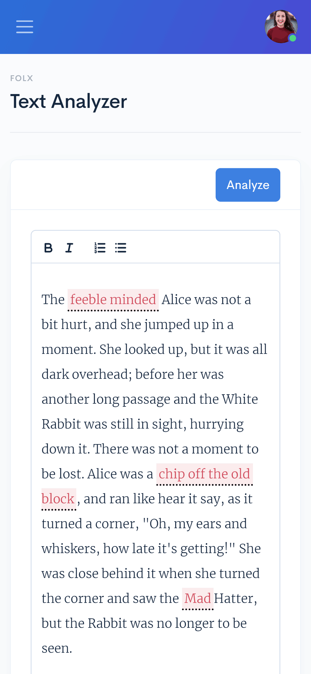
Task: Click the green online status dot
Action: pos(293,38)
